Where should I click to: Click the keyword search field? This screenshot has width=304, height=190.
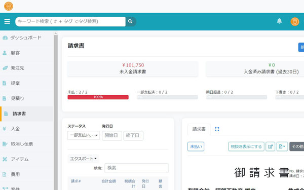pos(70,21)
